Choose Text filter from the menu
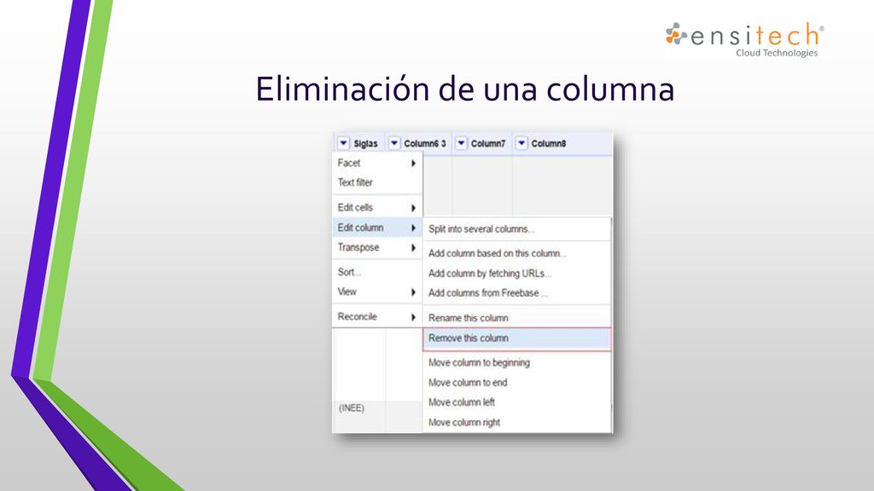The height and width of the screenshot is (491, 874). pos(377,182)
